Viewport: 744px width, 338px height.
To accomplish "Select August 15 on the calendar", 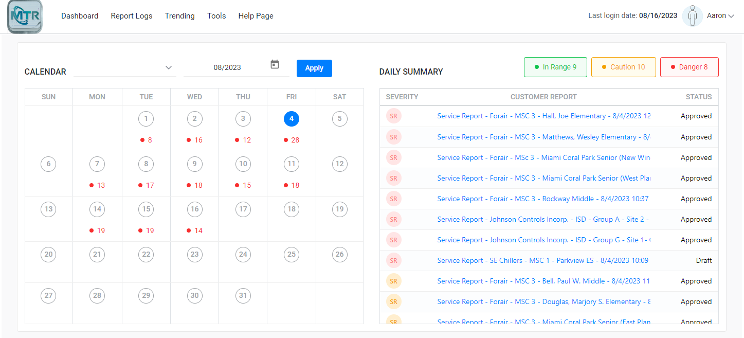I will 146,209.
